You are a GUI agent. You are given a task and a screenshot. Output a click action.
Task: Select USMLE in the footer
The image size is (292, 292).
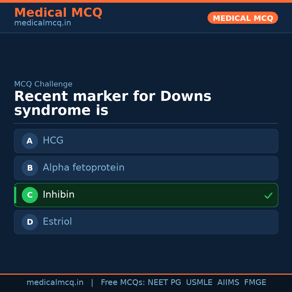pyautogui.click(x=199, y=283)
